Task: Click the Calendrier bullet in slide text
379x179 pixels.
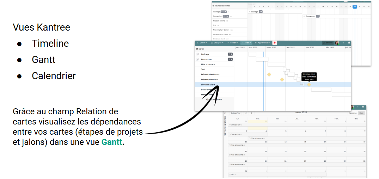Action: [x=54, y=76]
